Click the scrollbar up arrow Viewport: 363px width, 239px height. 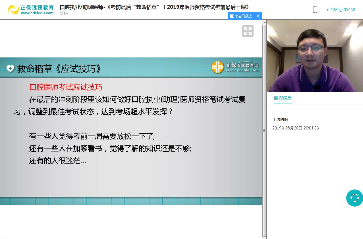pos(264,22)
